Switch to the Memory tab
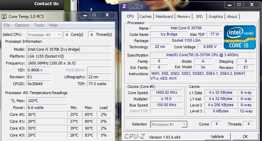This screenshot has width=262, height=141. point(184,17)
